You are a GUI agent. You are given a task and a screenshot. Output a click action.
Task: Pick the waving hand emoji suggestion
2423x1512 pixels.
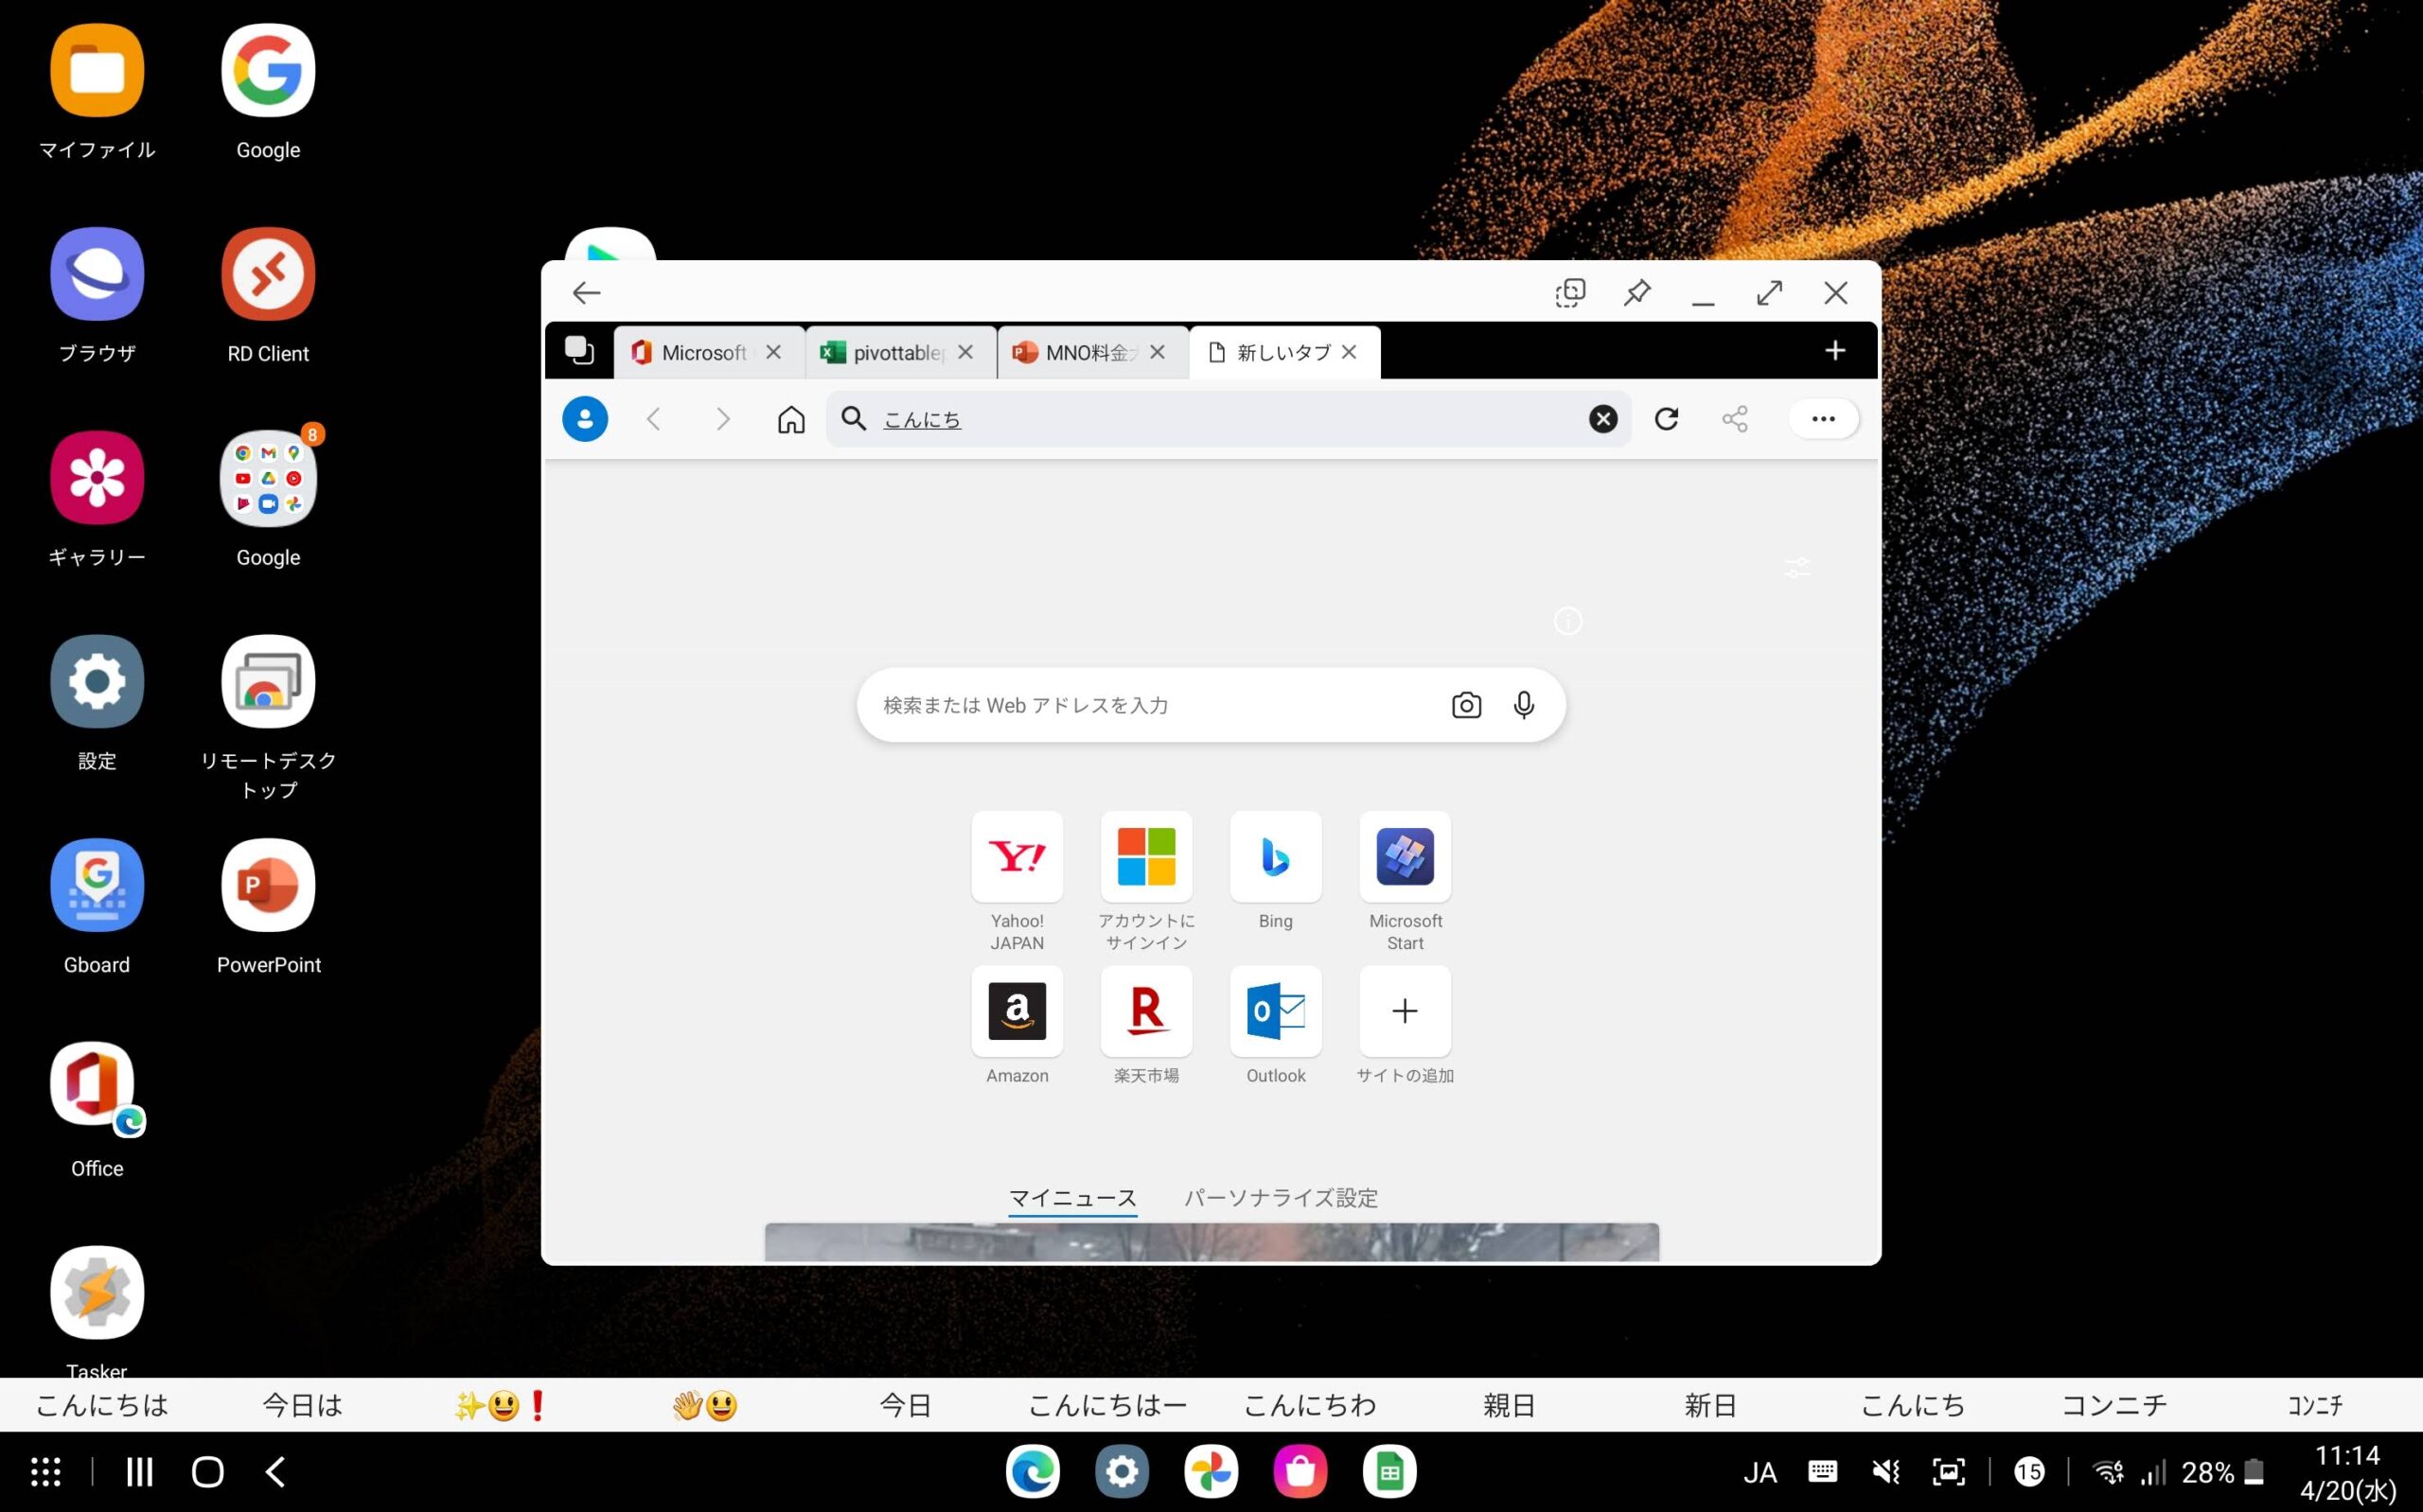point(705,1405)
